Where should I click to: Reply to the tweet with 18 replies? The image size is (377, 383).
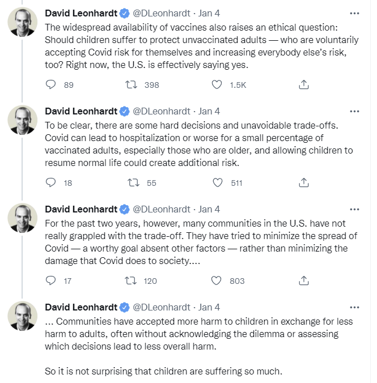click(51, 183)
